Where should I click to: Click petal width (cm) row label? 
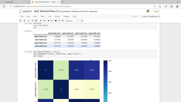click(41, 46)
